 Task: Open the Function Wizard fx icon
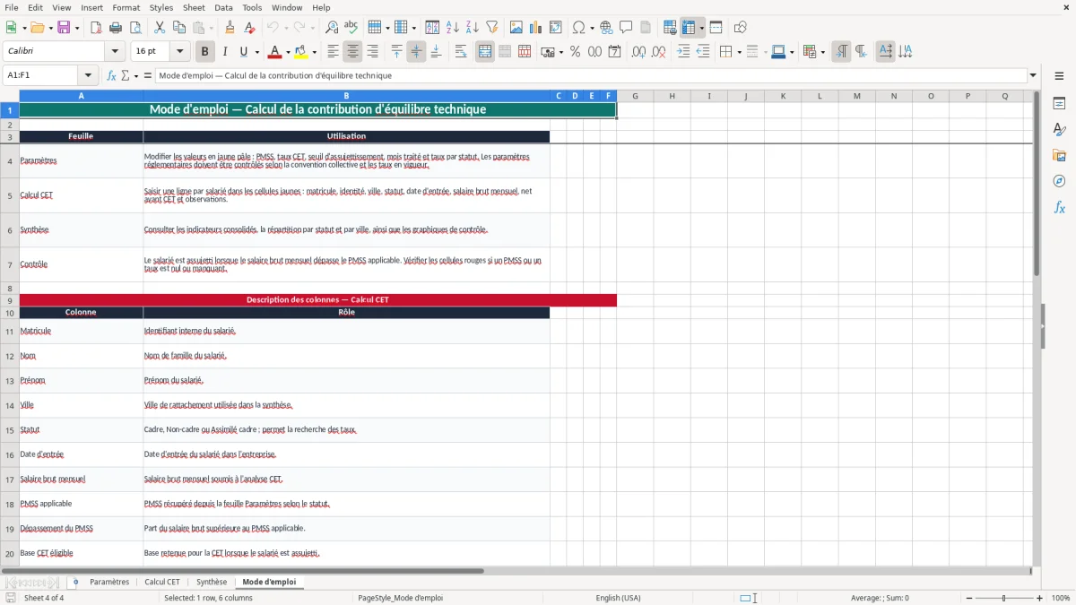(111, 75)
